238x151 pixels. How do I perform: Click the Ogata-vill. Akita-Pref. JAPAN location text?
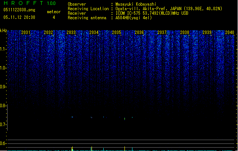click(169, 9)
